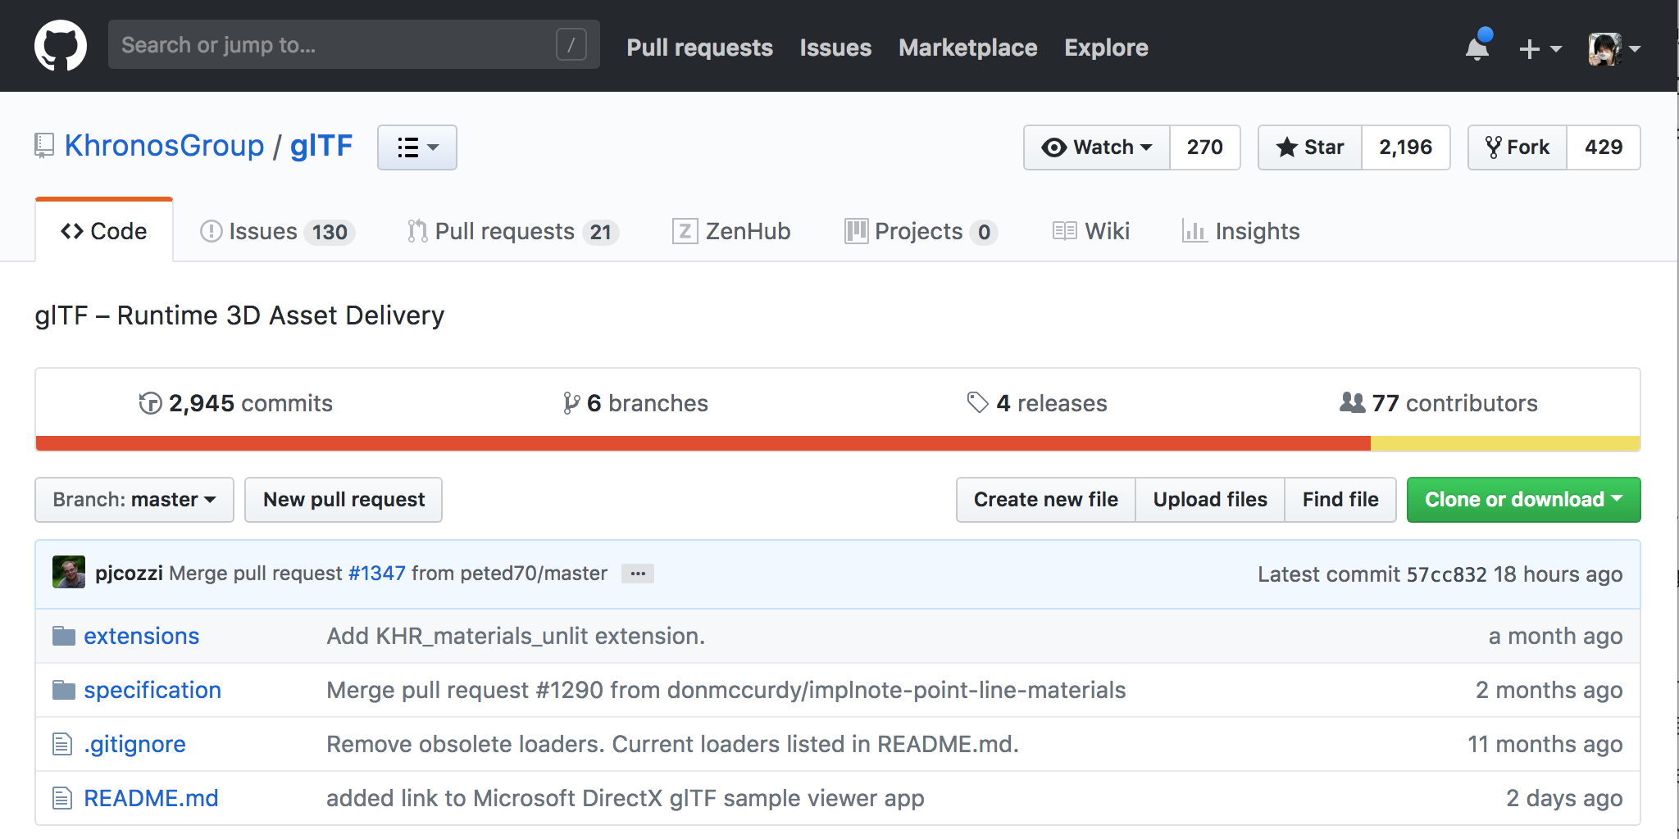Open the plus create-new dropdown
Image resolution: width=1679 pixels, height=839 pixels.
(x=1539, y=48)
